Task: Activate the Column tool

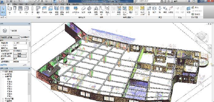Action: (x=32, y=10)
